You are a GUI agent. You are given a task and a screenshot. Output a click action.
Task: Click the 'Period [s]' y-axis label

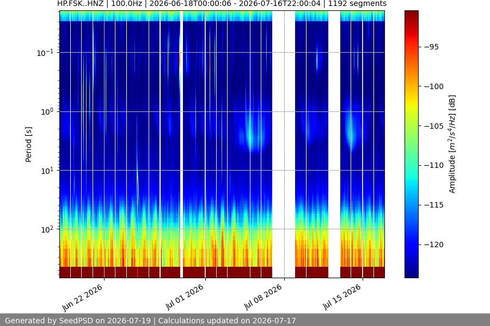point(28,145)
